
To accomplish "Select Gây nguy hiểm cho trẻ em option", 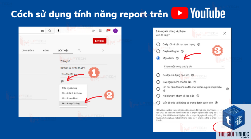I will [158, 82].
